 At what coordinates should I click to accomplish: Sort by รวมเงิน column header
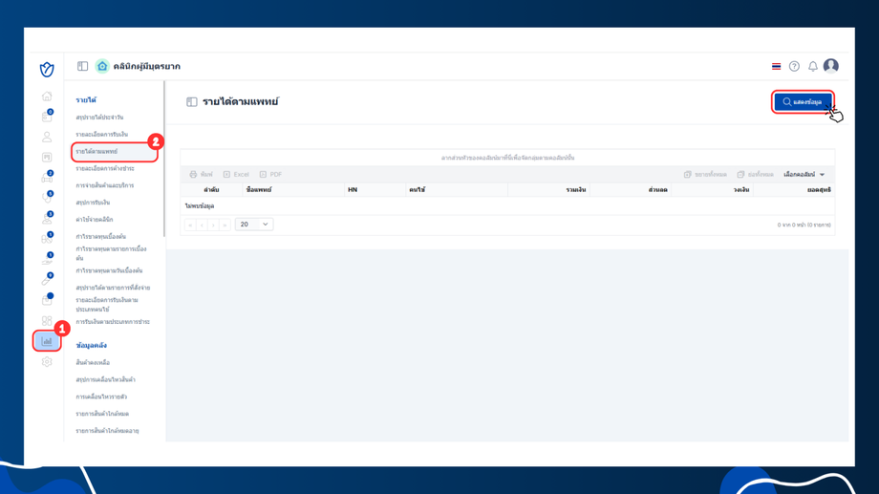pos(548,189)
